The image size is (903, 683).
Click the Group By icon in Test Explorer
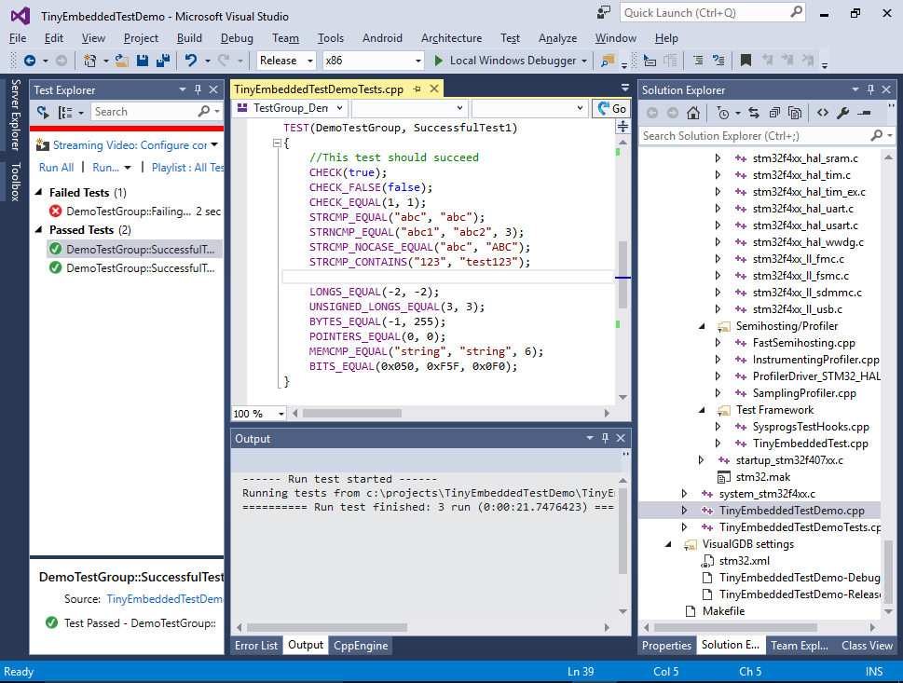[x=65, y=112]
